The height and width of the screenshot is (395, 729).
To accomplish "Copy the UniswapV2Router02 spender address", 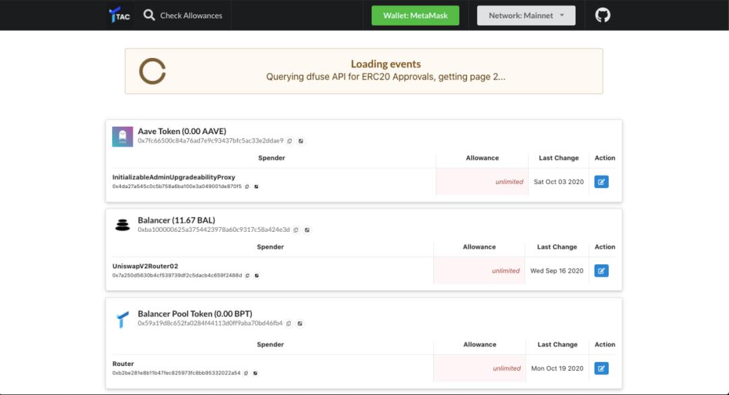I will click(x=247, y=276).
